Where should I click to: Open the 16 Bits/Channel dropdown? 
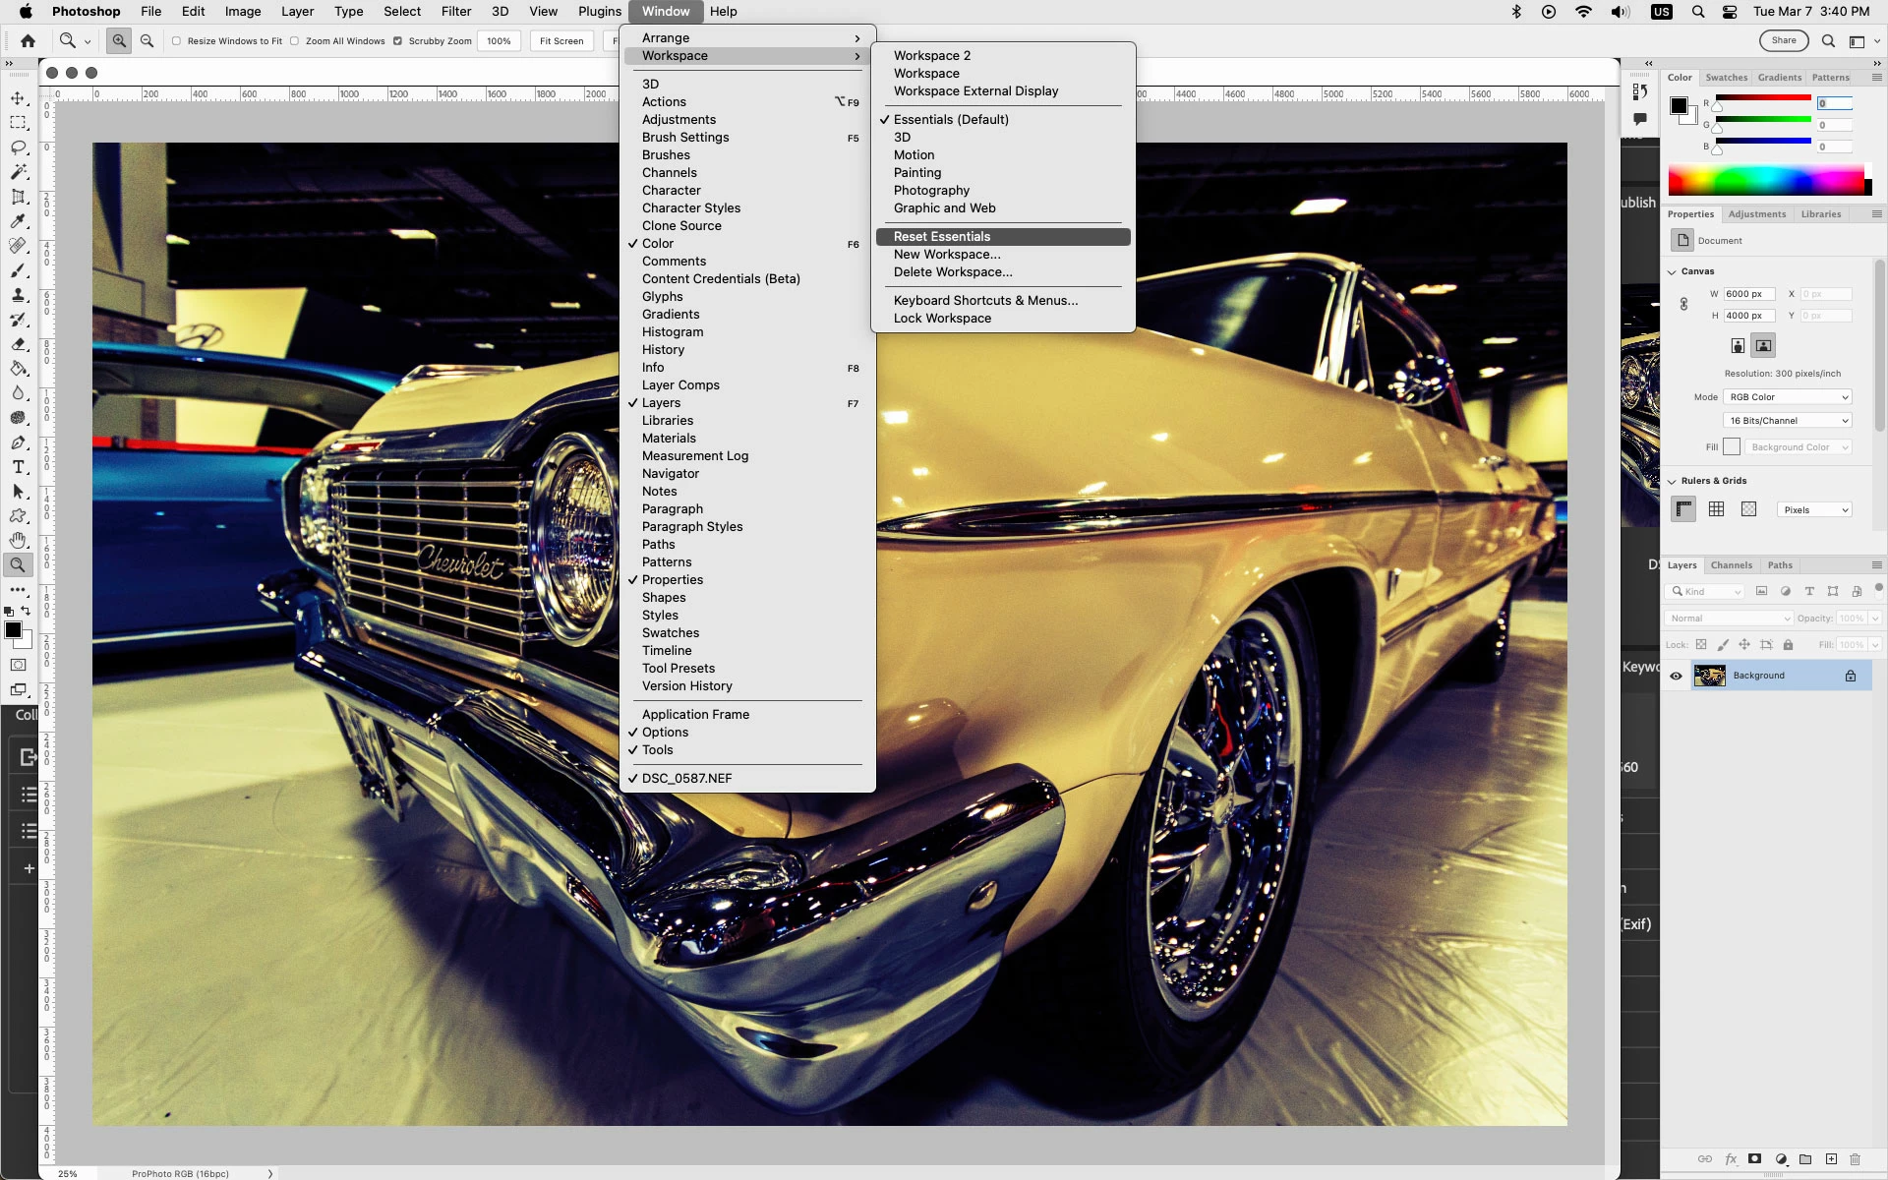(1788, 421)
